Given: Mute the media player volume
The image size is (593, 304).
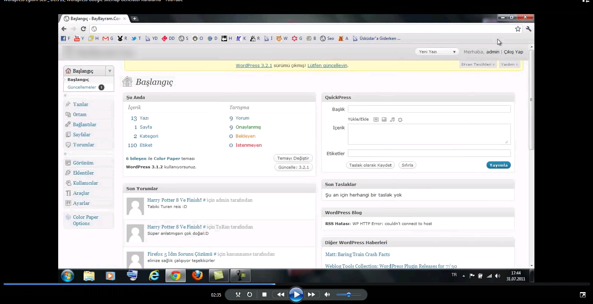Looking at the screenshot, I should pyautogui.click(x=327, y=294).
